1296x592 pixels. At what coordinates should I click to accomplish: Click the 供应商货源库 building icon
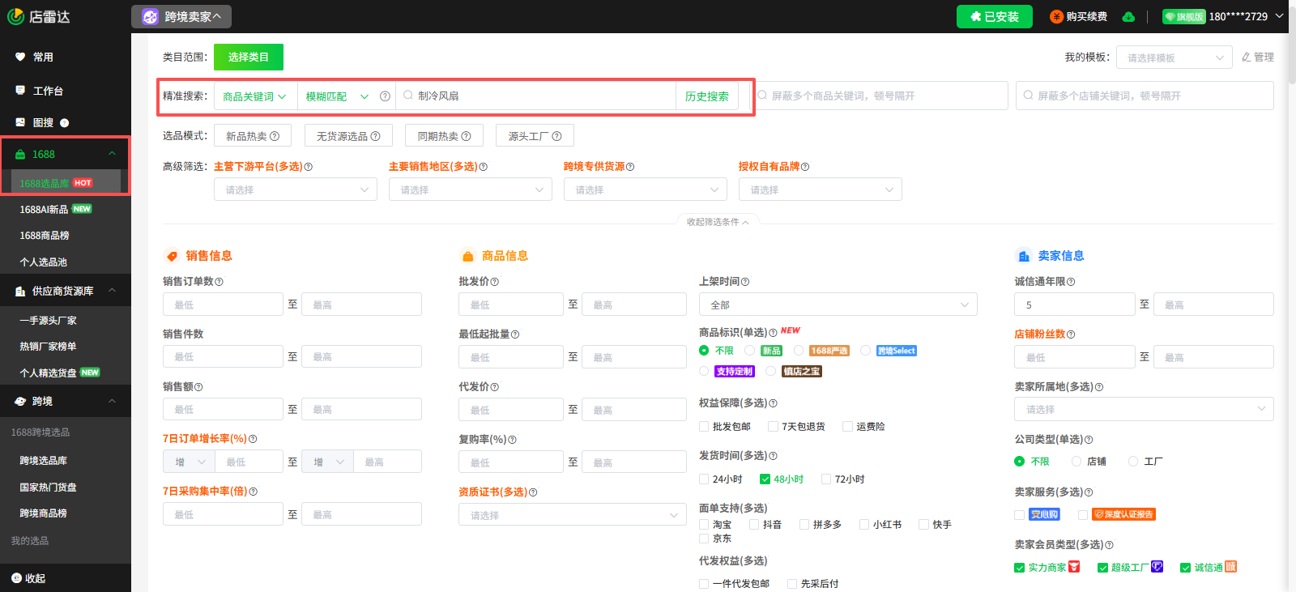[x=20, y=291]
